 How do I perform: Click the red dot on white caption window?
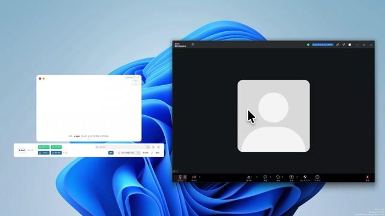click(x=40, y=79)
